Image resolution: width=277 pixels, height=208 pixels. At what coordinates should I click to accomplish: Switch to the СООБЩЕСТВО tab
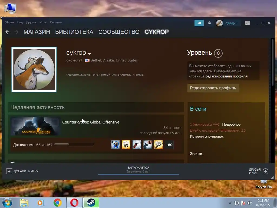coord(119,32)
